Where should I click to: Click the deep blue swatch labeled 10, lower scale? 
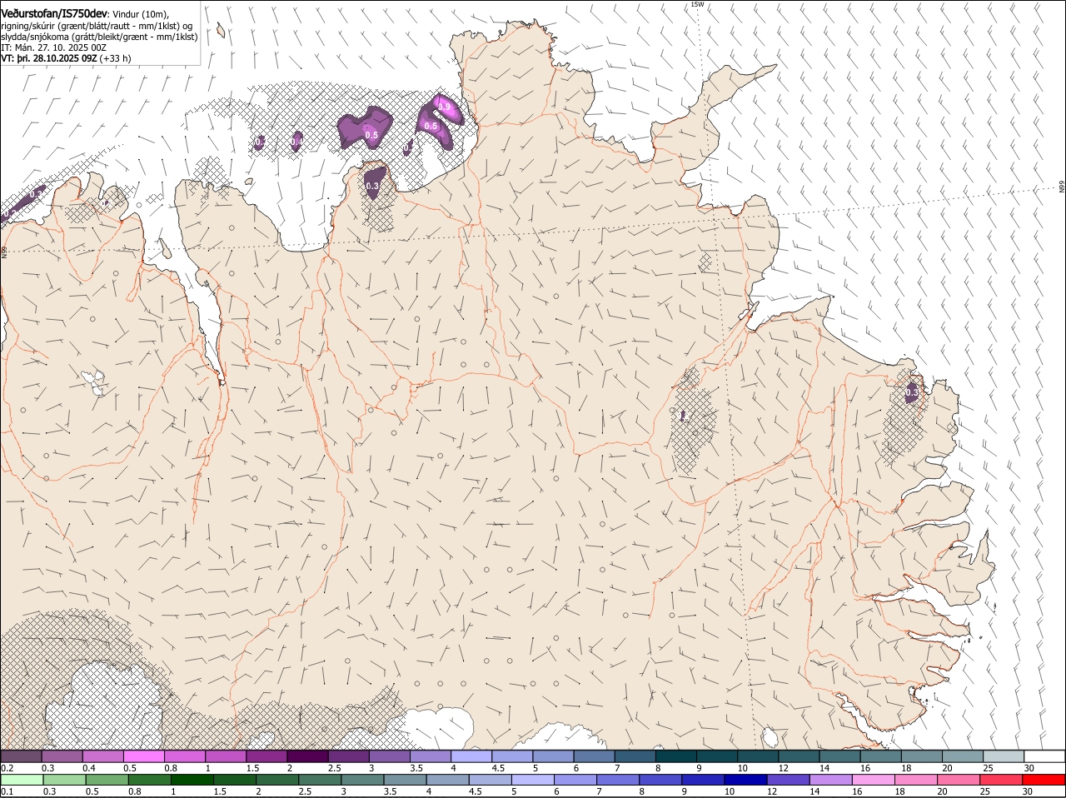point(745,780)
